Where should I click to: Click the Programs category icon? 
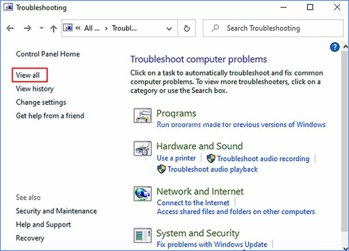click(143, 117)
